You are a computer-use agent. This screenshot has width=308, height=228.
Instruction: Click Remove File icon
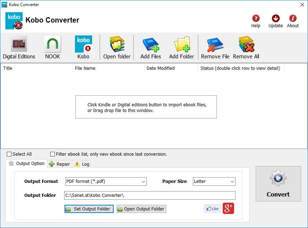[215, 45]
